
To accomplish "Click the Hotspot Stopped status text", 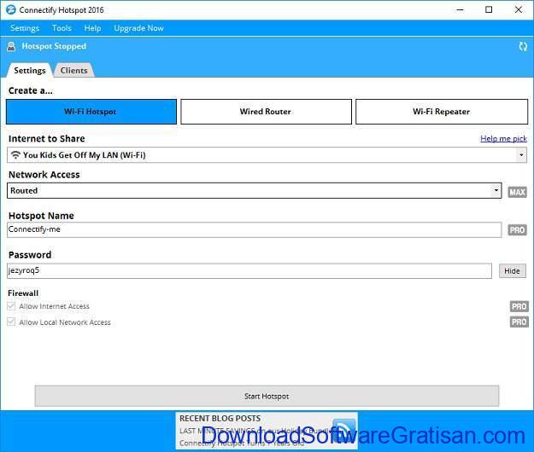I will (x=54, y=46).
